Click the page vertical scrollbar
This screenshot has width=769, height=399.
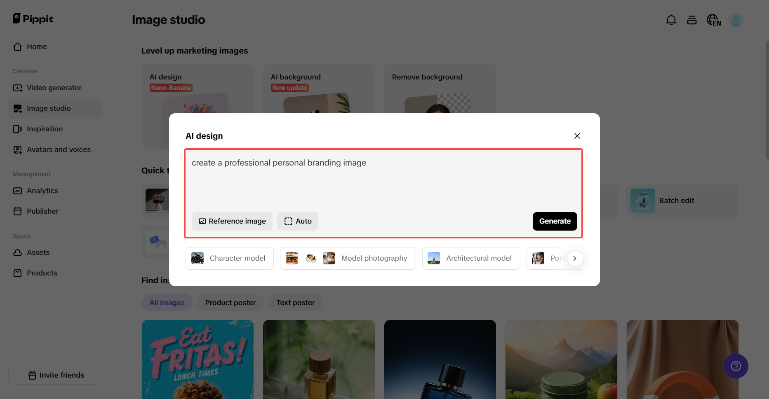pyautogui.click(x=767, y=100)
